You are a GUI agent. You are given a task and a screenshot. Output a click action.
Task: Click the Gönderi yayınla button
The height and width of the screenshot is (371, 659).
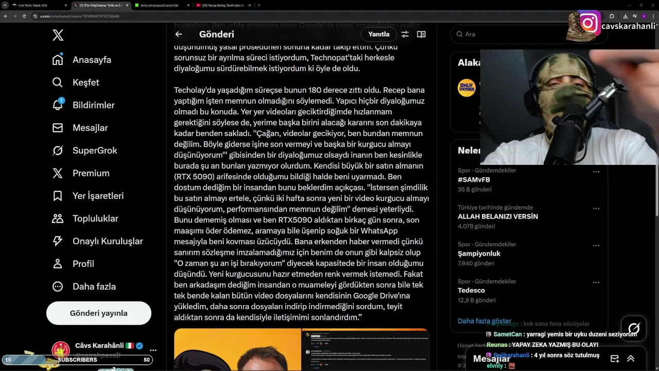pyautogui.click(x=99, y=313)
